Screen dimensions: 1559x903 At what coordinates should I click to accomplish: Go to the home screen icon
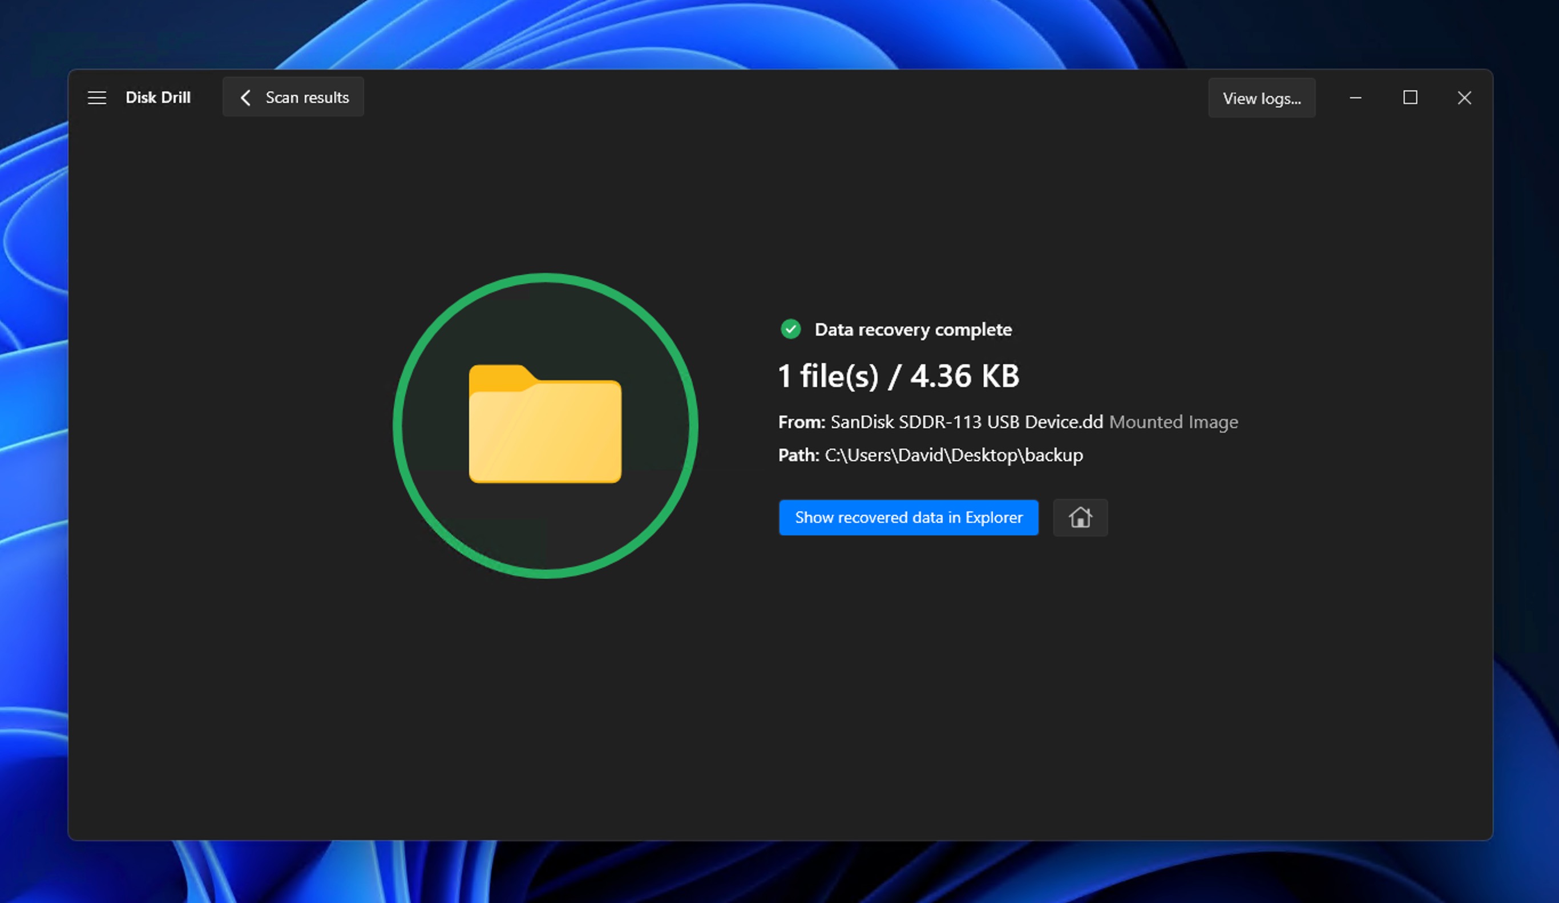[1080, 517]
